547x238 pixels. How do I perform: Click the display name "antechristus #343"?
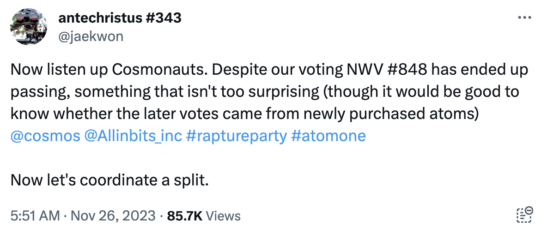click(120, 18)
